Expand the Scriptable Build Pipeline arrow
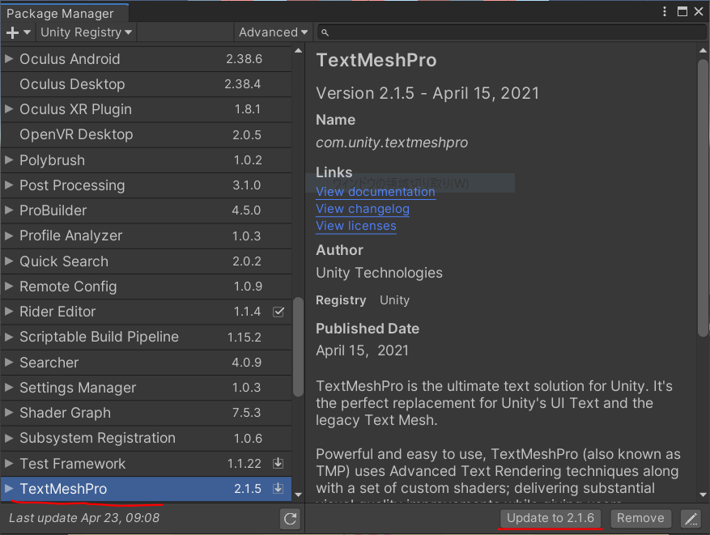 (8, 337)
